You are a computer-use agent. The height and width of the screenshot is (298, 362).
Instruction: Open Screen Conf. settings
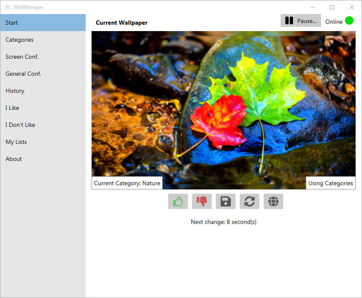click(43, 57)
